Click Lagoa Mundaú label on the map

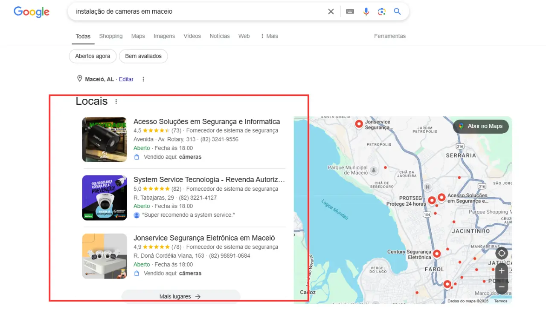point(335,210)
